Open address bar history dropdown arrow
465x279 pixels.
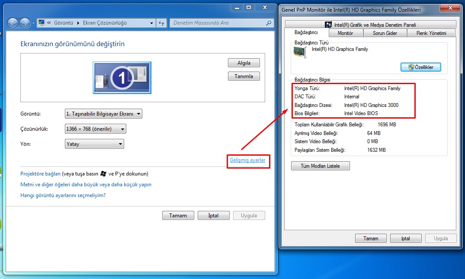(x=151, y=23)
